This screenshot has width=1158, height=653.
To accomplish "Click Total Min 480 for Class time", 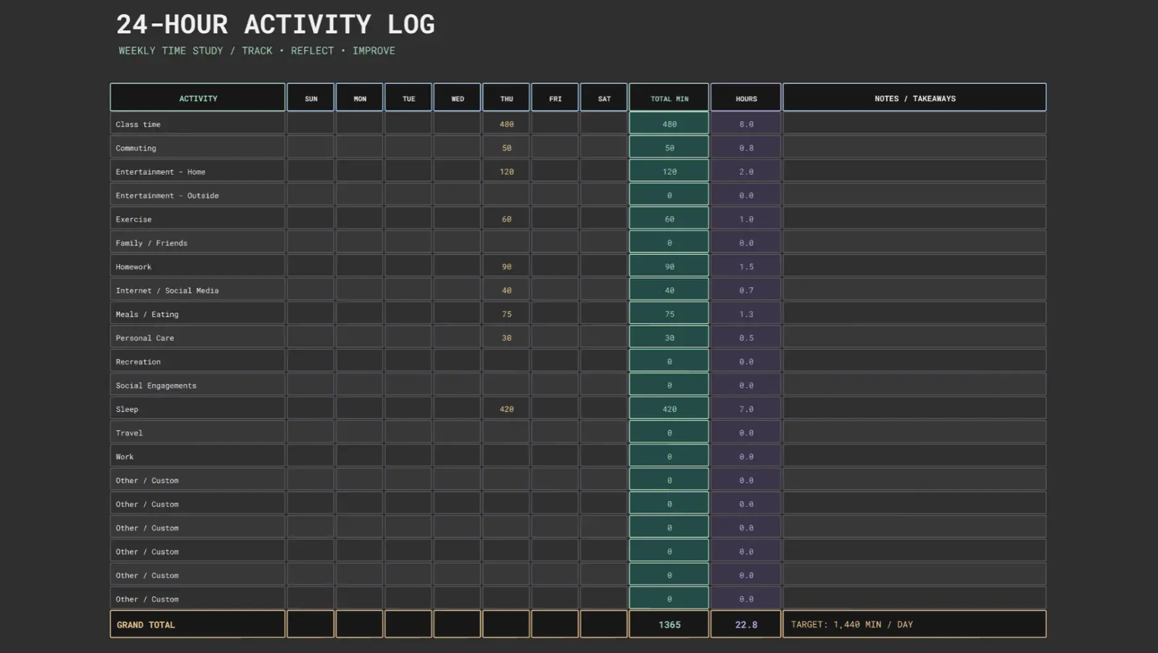I will [669, 124].
